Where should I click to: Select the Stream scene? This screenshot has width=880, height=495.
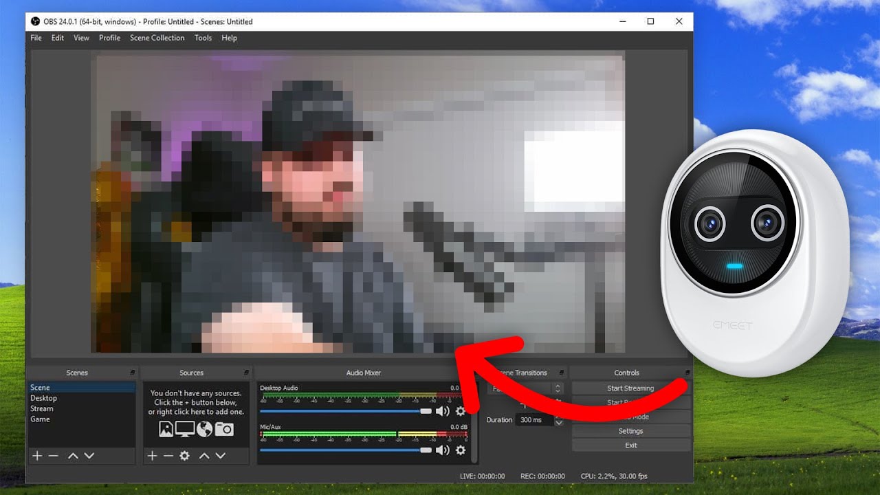coord(81,408)
